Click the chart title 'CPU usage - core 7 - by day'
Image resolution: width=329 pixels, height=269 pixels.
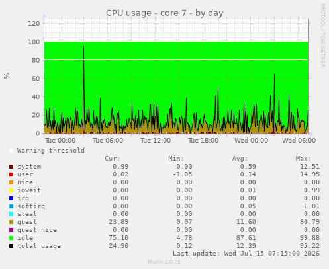coord(165,13)
